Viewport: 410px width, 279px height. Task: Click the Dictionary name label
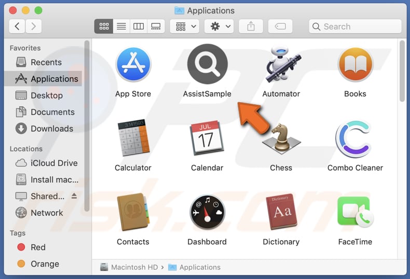[x=281, y=242]
